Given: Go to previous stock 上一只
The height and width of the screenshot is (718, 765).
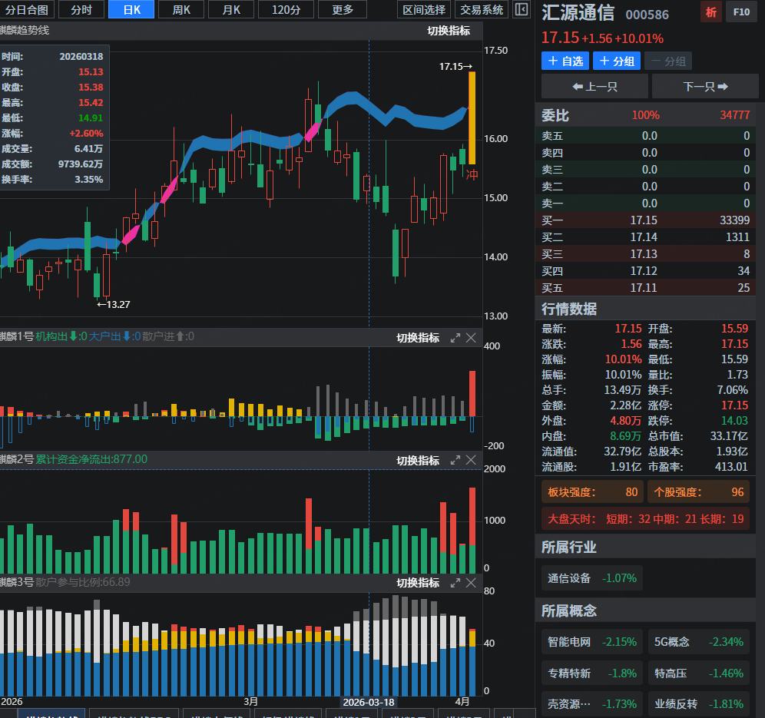Looking at the screenshot, I should tap(594, 86).
